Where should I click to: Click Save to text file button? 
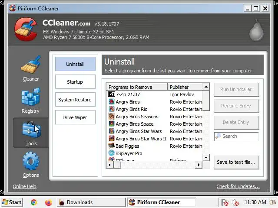[x=236, y=162]
